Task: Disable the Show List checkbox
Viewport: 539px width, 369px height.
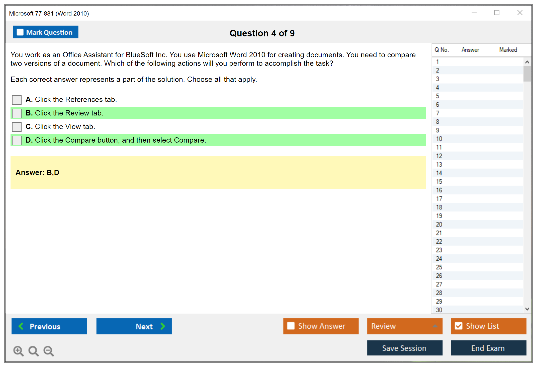Action: 459,326
